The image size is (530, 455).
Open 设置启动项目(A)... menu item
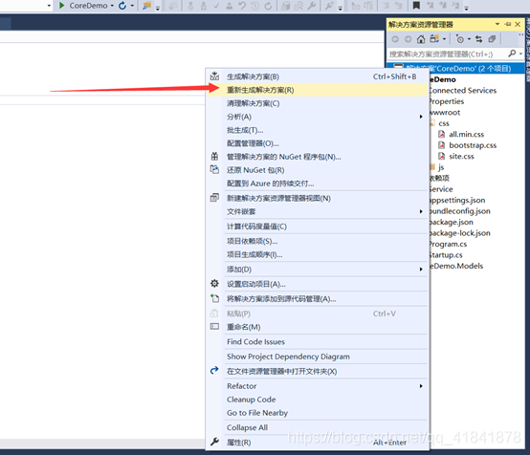tap(318, 284)
